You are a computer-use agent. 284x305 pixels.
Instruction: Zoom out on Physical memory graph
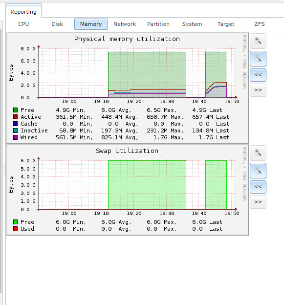(258, 59)
